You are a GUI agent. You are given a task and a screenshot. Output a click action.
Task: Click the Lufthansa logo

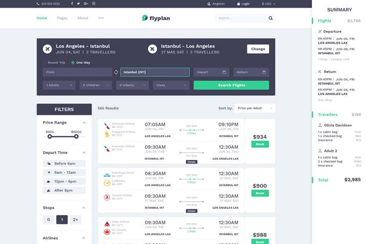tap(107, 183)
